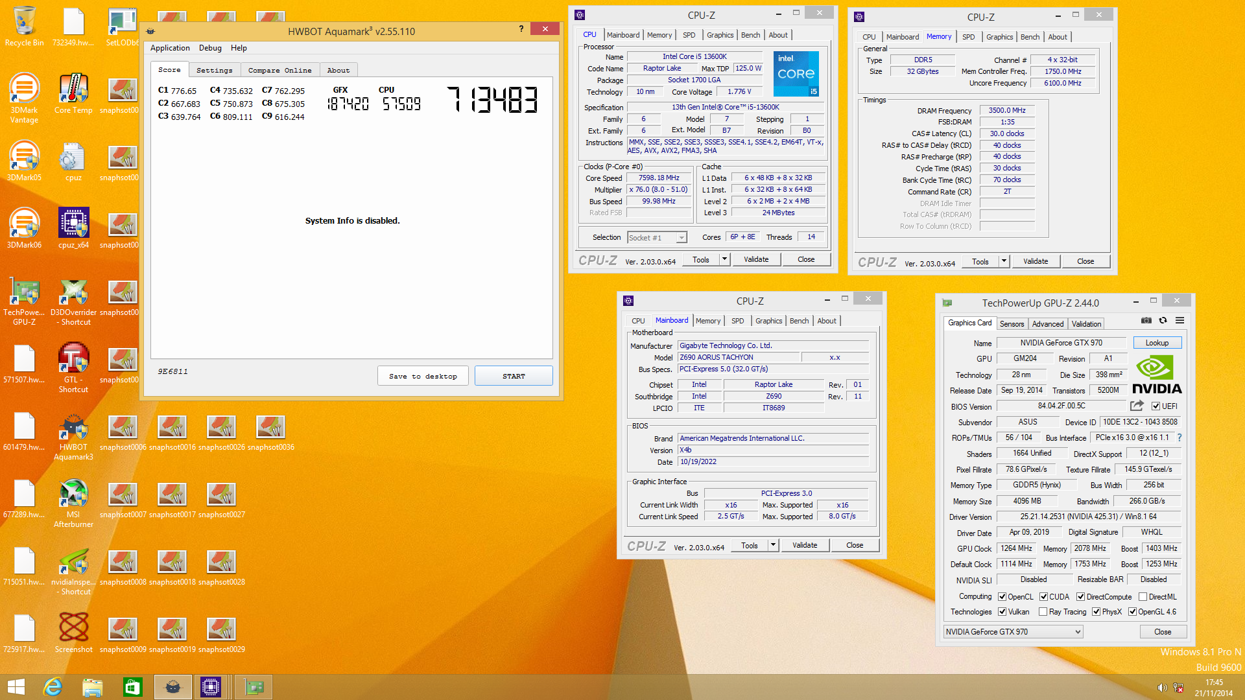Image resolution: width=1245 pixels, height=700 pixels.
Task: Click Save to desktop button
Action: (x=423, y=376)
